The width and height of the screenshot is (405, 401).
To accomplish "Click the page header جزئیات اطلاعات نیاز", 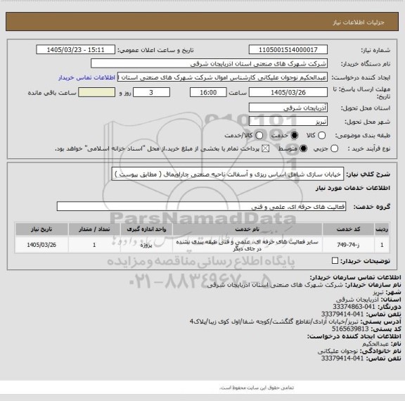I will pyautogui.click(x=359, y=23).
